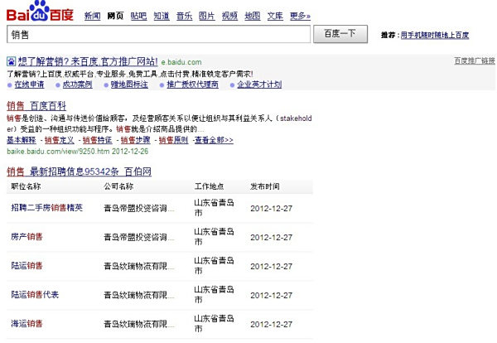Click the 工作地点 column header

point(210,186)
